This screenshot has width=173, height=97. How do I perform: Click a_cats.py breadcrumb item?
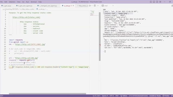tap(41, 9)
